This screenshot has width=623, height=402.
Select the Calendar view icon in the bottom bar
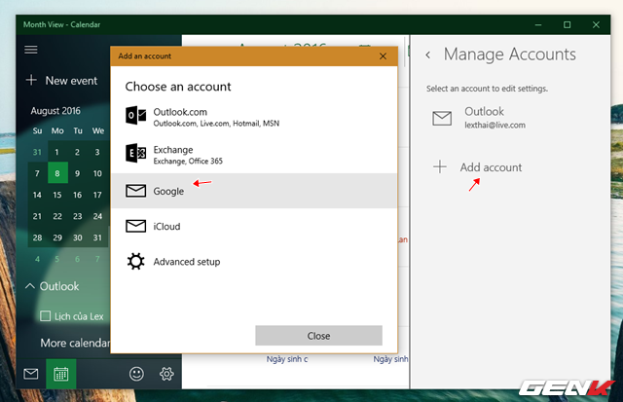click(61, 374)
